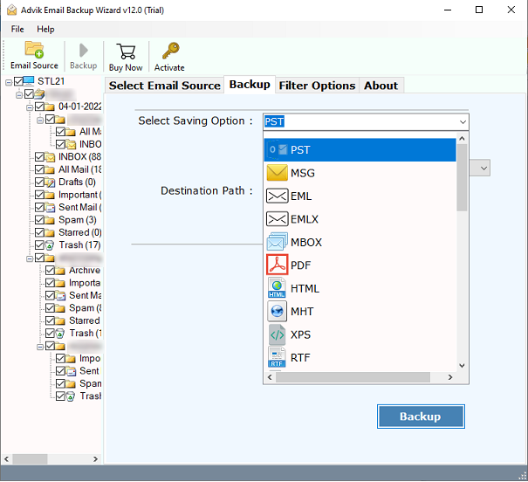Choose the MHT globe icon

(x=278, y=311)
